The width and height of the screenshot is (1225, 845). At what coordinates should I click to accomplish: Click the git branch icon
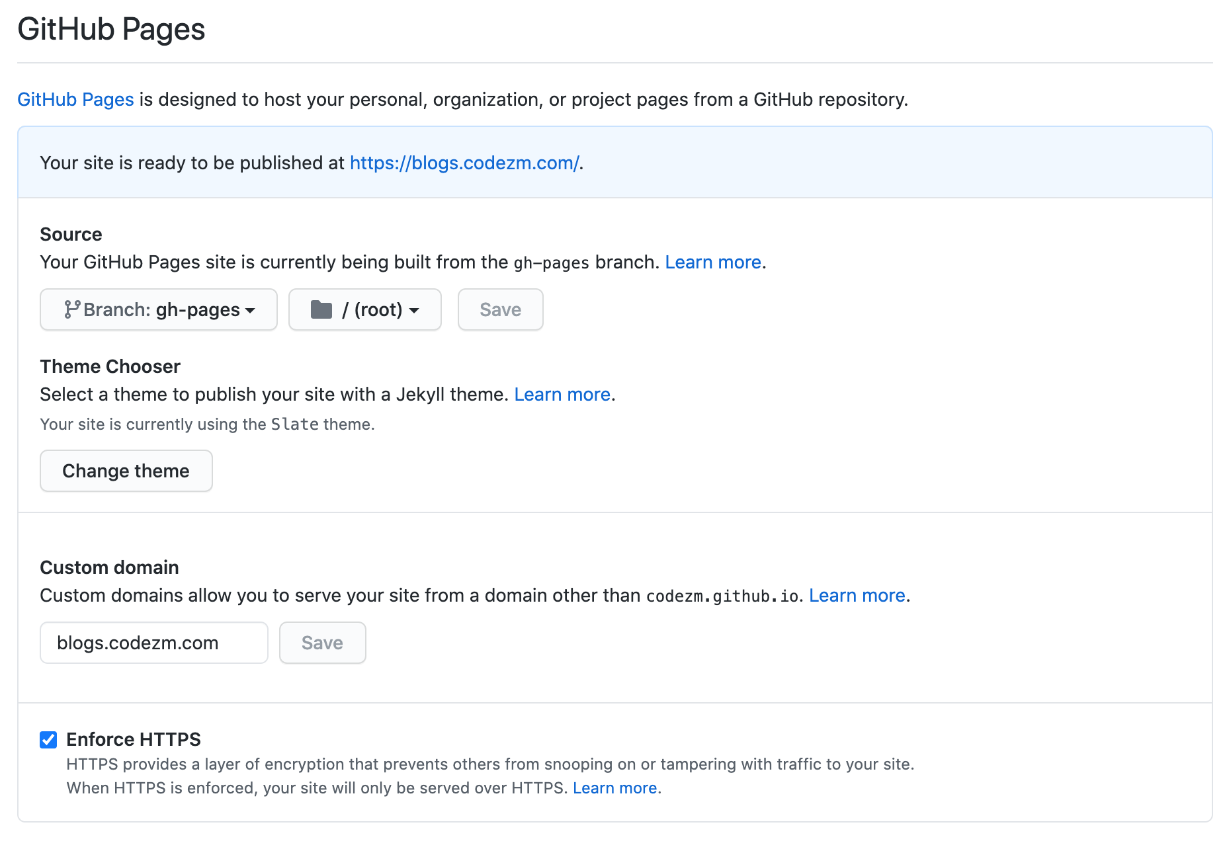72,309
